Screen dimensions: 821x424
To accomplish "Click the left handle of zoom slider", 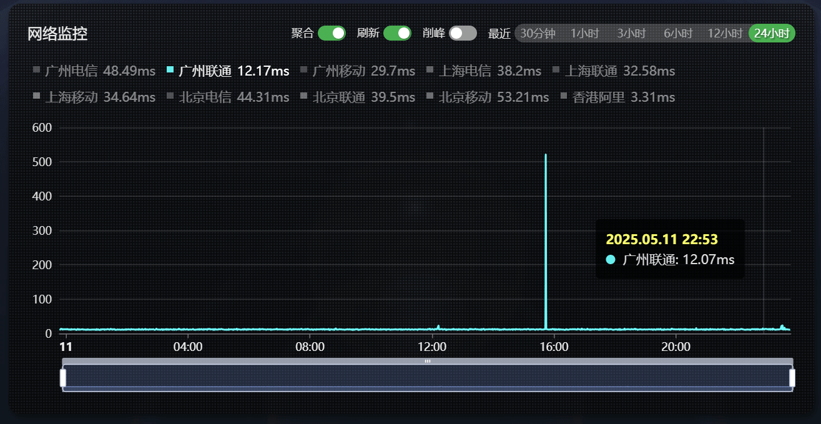I will 63,378.
